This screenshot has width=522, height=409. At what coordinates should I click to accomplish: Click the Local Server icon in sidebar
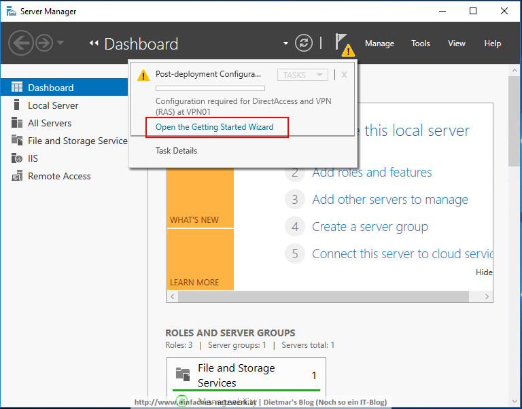click(16, 105)
